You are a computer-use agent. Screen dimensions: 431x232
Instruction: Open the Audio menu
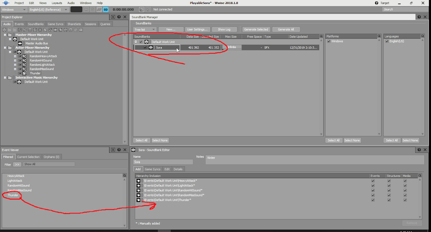tap(71, 3)
